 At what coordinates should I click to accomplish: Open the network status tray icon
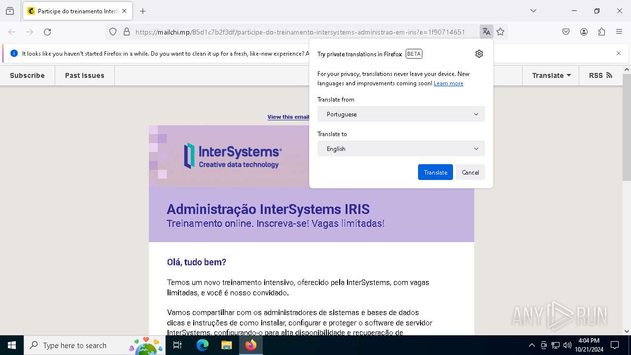point(556,345)
